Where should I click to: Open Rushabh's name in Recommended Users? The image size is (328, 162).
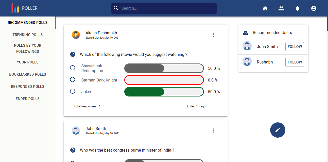pyautogui.click(x=265, y=62)
